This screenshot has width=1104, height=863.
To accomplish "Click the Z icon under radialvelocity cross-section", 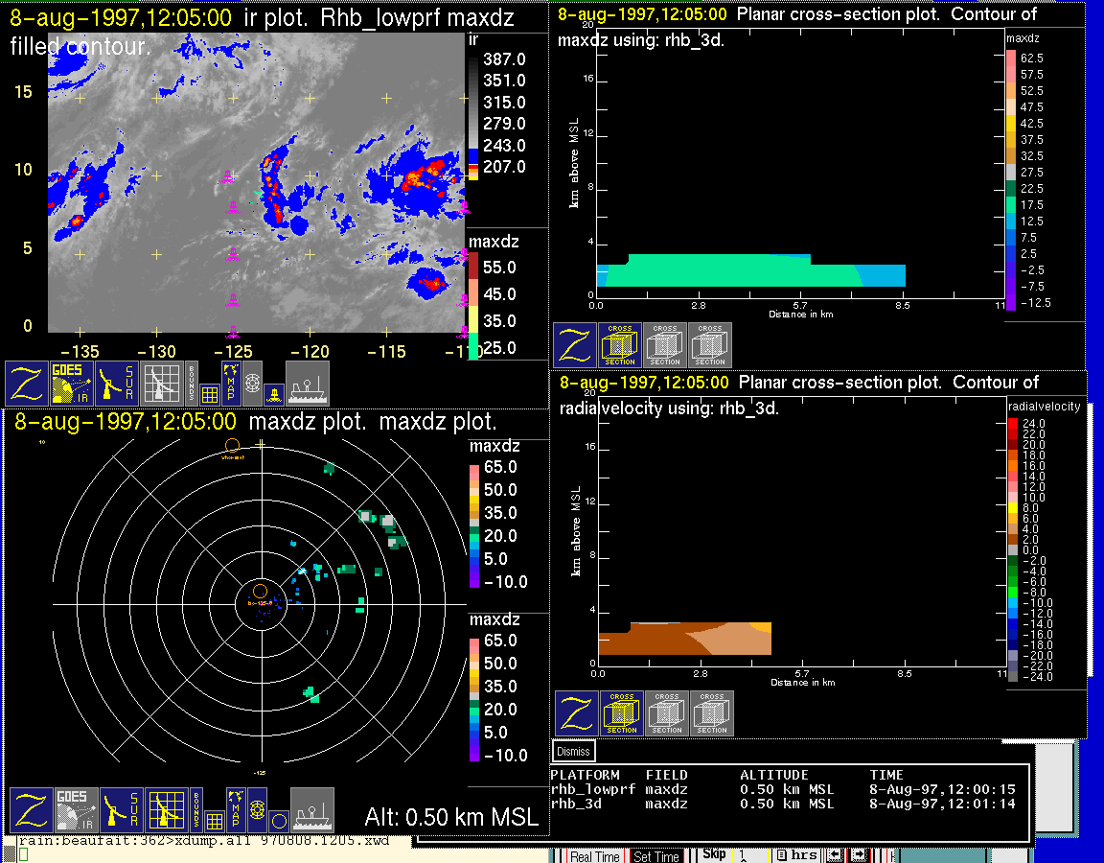I will coord(577,713).
